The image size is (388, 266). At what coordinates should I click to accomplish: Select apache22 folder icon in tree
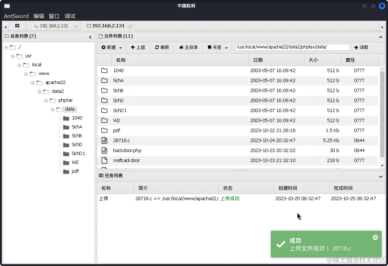point(40,83)
